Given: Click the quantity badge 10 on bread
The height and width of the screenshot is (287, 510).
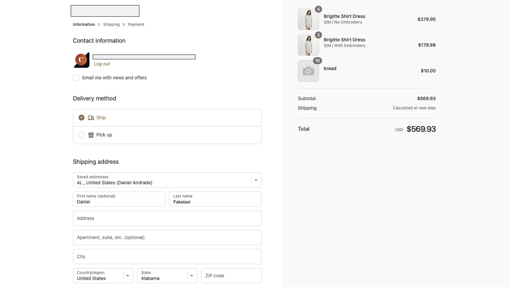Looking at the screenshot, I should pos(317,61).
